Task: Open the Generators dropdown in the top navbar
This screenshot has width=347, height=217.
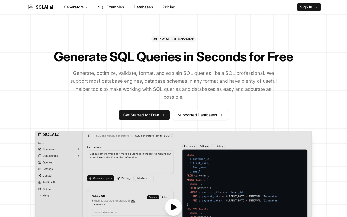Action: point(76,7)
